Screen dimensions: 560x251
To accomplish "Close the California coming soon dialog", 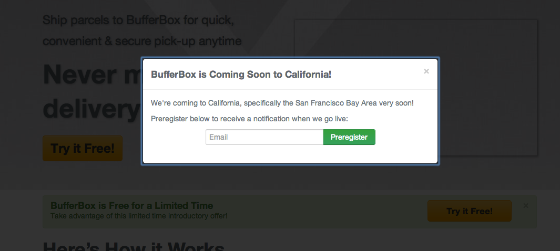I will tap(426, 71).
